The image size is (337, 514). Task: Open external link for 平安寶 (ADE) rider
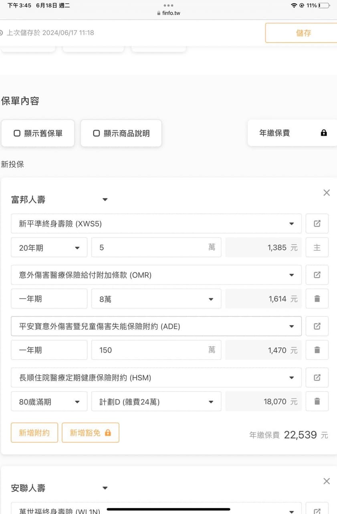317,326
